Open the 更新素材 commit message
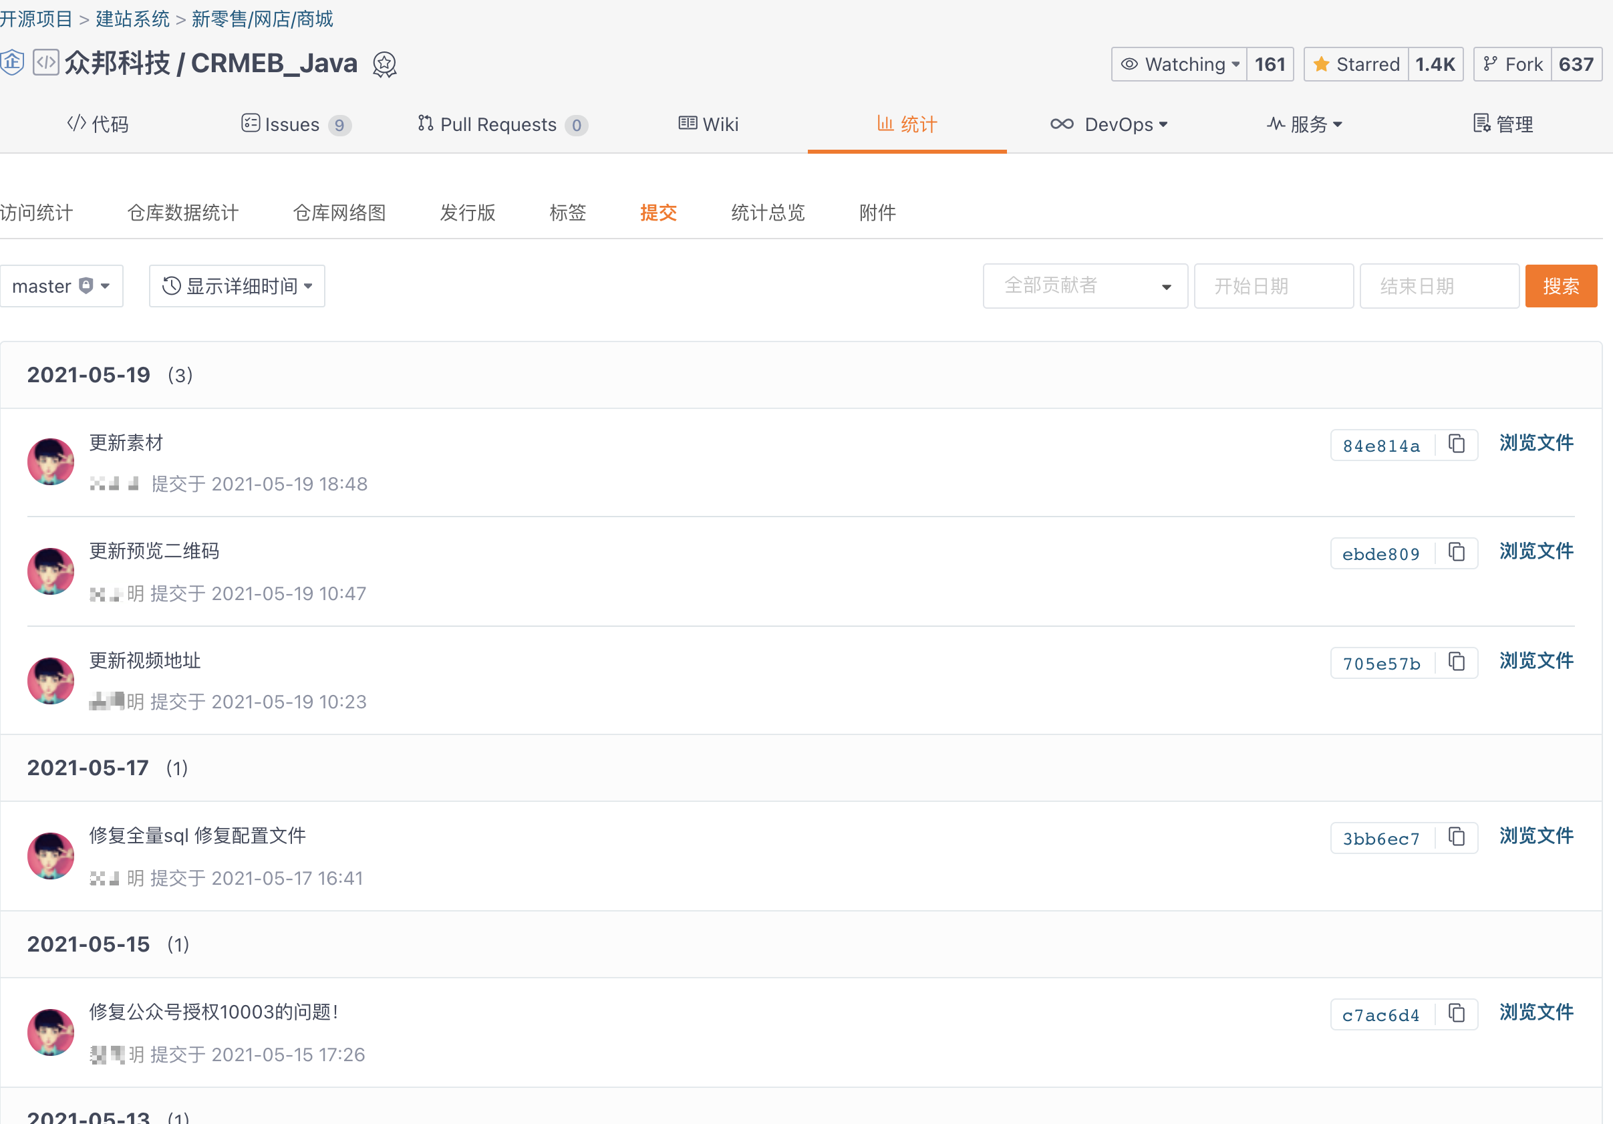1613x1124 pixels. point(126,443)
